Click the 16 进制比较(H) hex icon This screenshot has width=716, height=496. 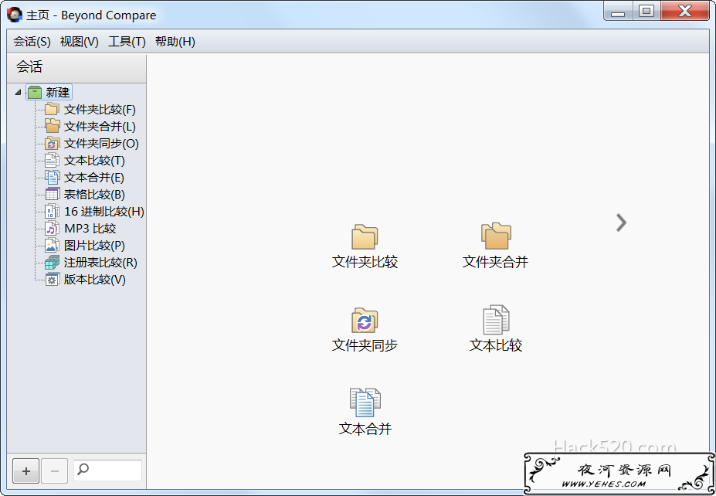click(52, 212)
